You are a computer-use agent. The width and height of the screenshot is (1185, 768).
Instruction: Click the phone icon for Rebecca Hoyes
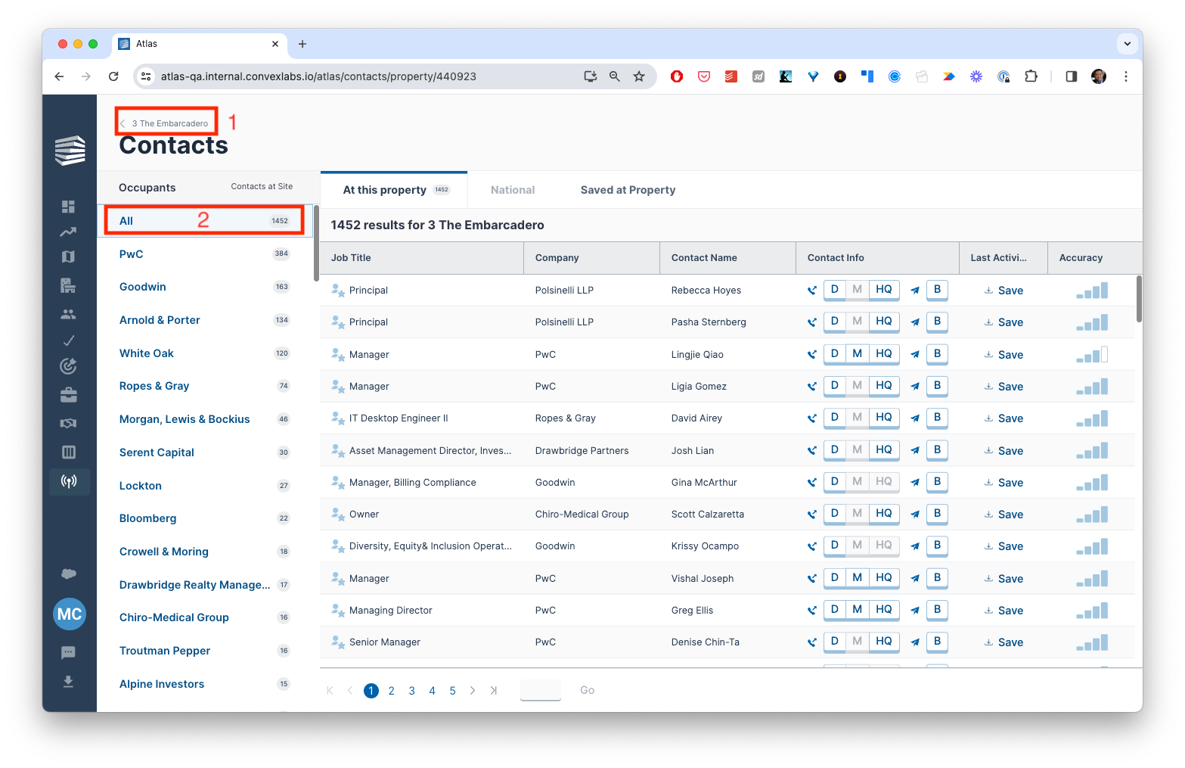click(x=811, y=291)
